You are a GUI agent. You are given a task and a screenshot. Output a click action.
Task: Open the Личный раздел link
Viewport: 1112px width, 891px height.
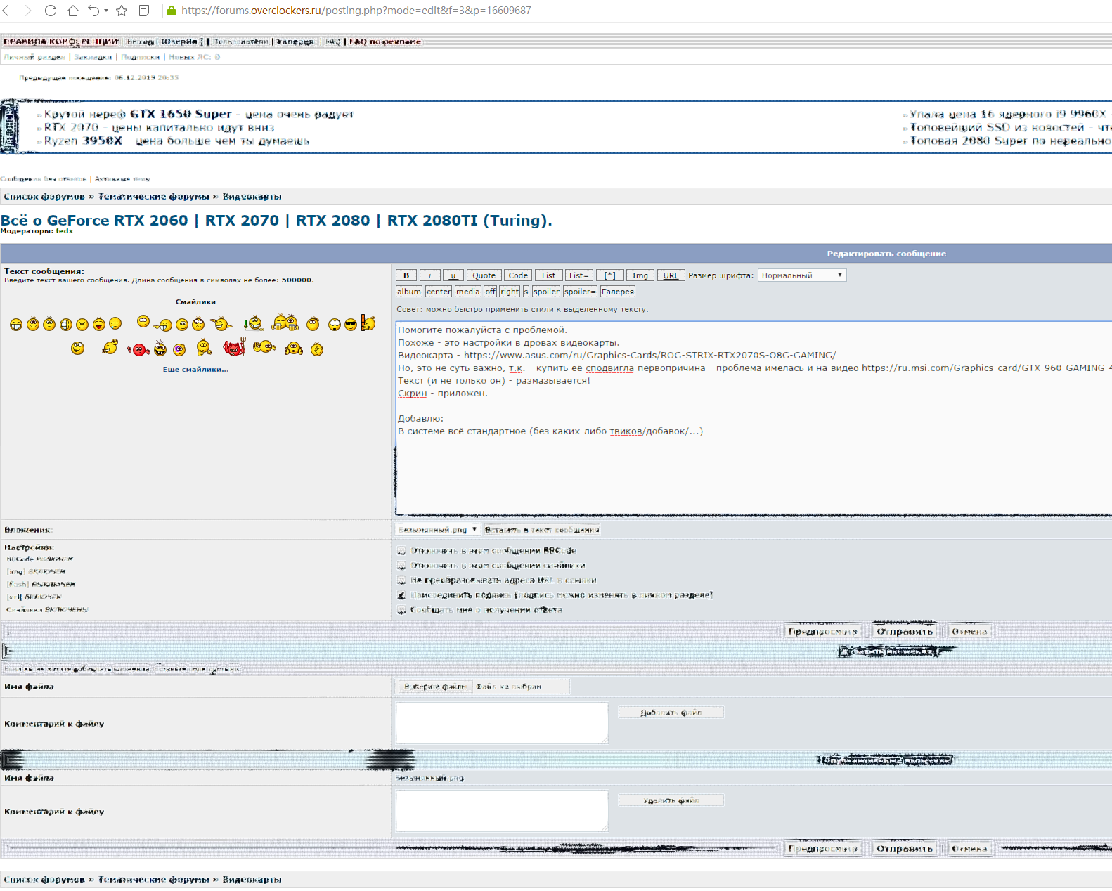[34, 57]
